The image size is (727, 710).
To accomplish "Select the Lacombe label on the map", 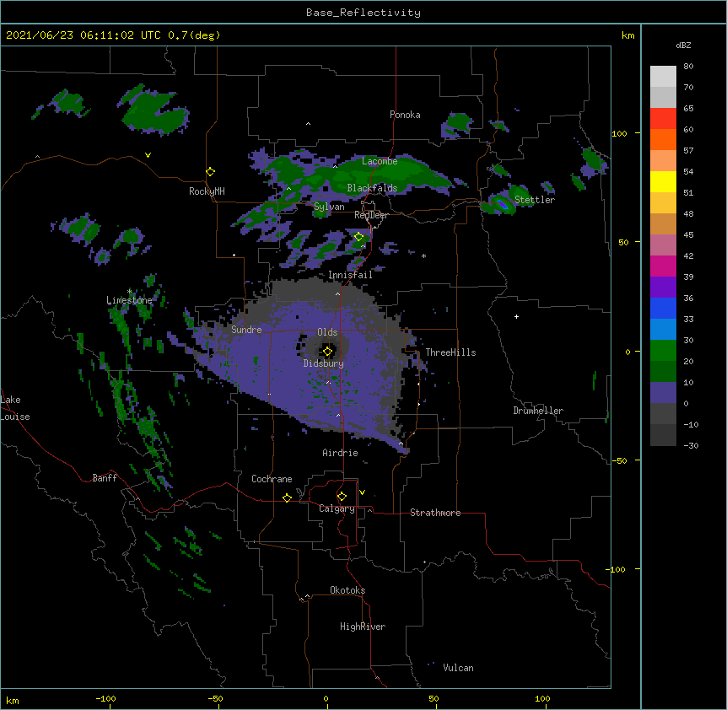I will (380, 161).
